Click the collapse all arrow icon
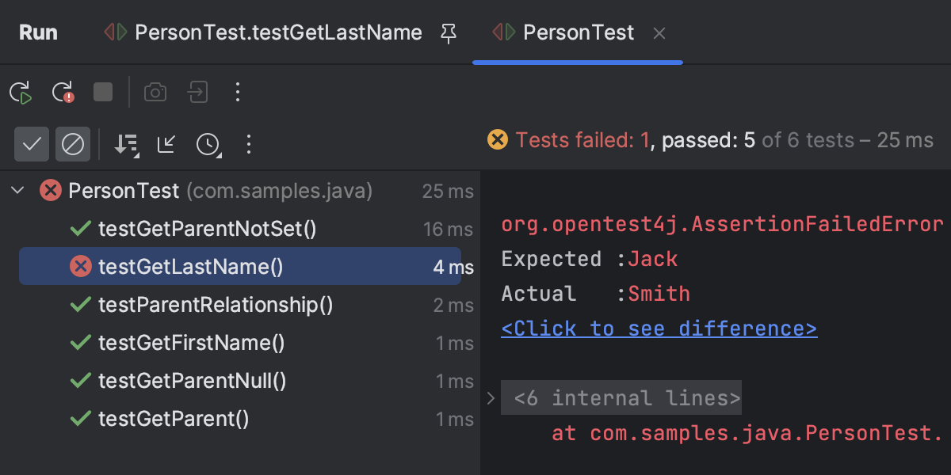 [x=166, y=144]
